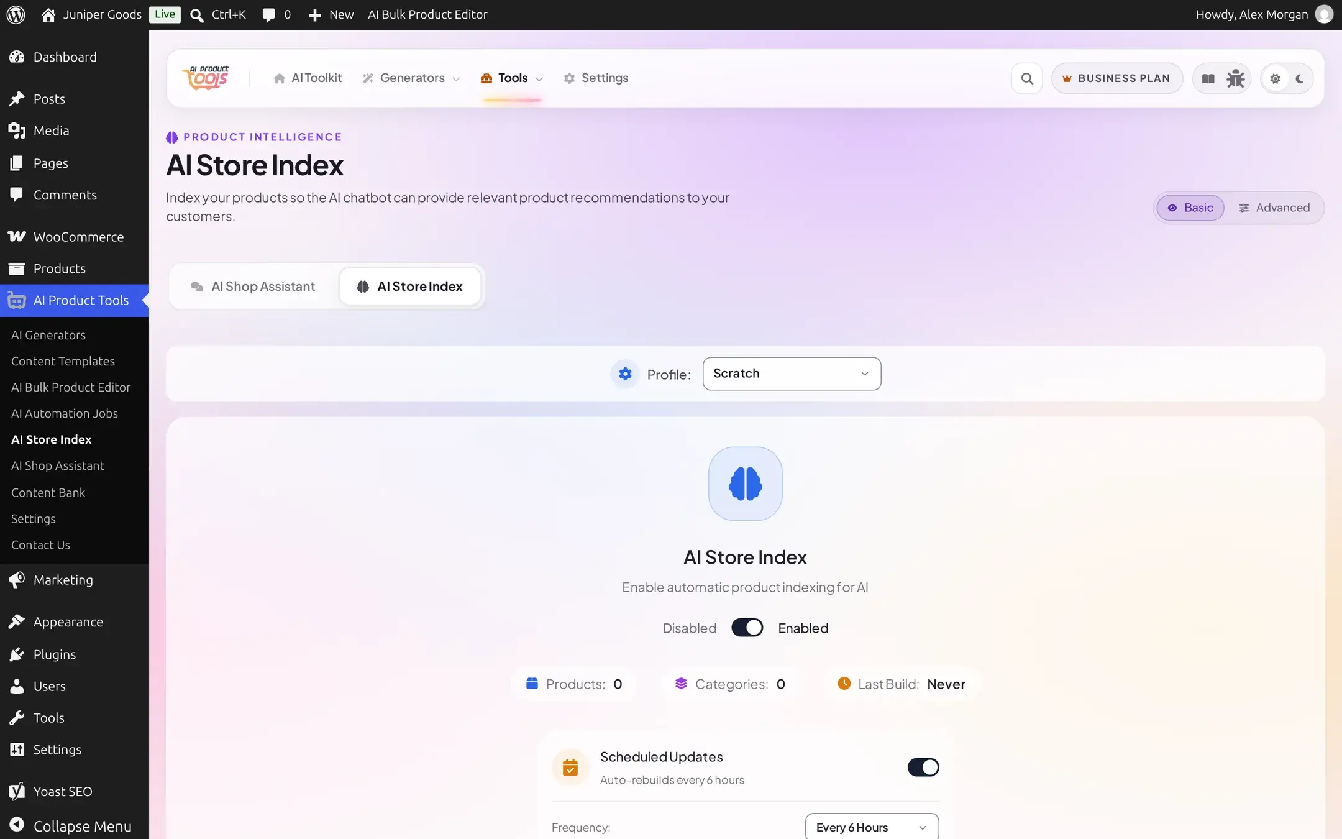
Task: Click the 'Products: 0' stat
Action: click(x=573, y=684)
